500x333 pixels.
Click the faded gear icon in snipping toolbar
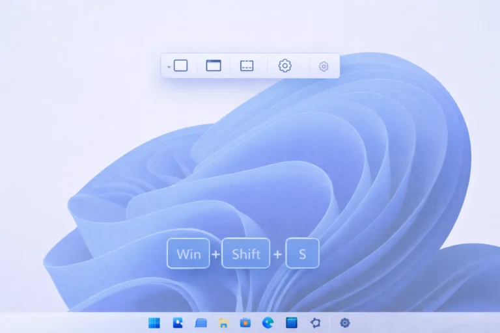pyautogui.click(x=324, y=66)
